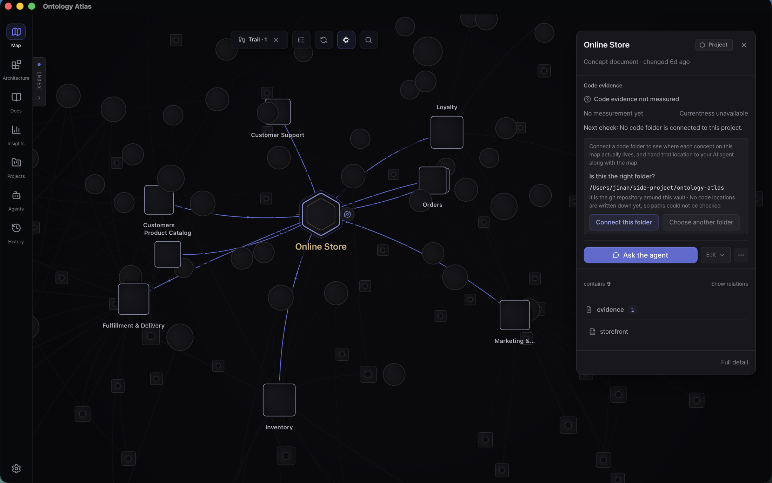Image resolution: width=772 pixels, height=483 pixels.
Task: Click the refresh toolbar button
Action: tap(324, 40)
